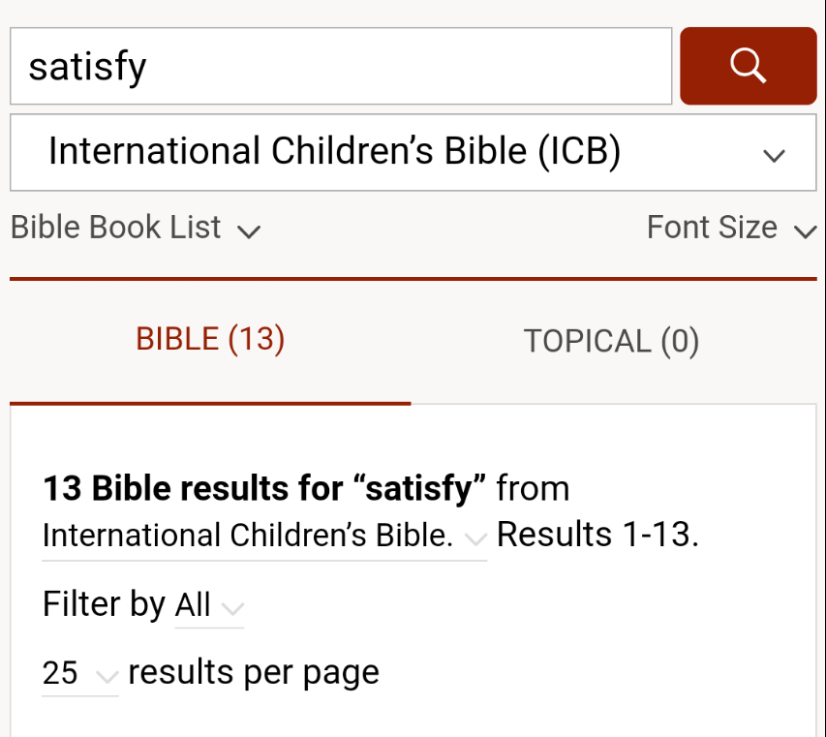The height and width of the screenshot is (737, 826).
Task: Click the magnifying glass search button
Action: (x=748, y=66)
